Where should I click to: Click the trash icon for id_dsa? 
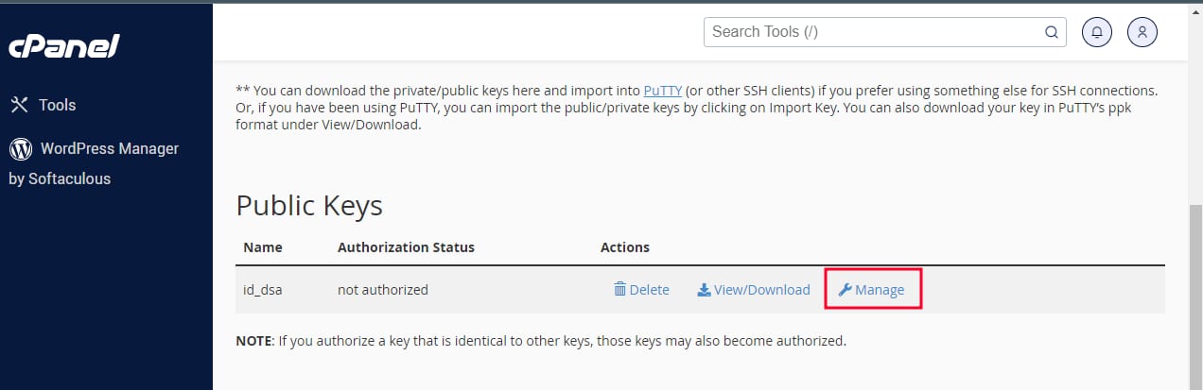[620, 290]
